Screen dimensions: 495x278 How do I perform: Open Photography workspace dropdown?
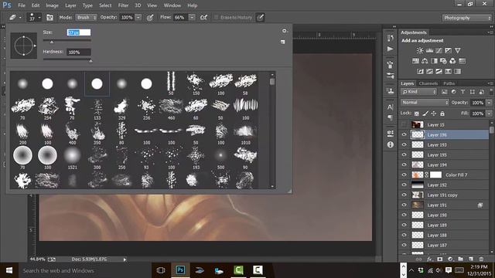(466, 18)
